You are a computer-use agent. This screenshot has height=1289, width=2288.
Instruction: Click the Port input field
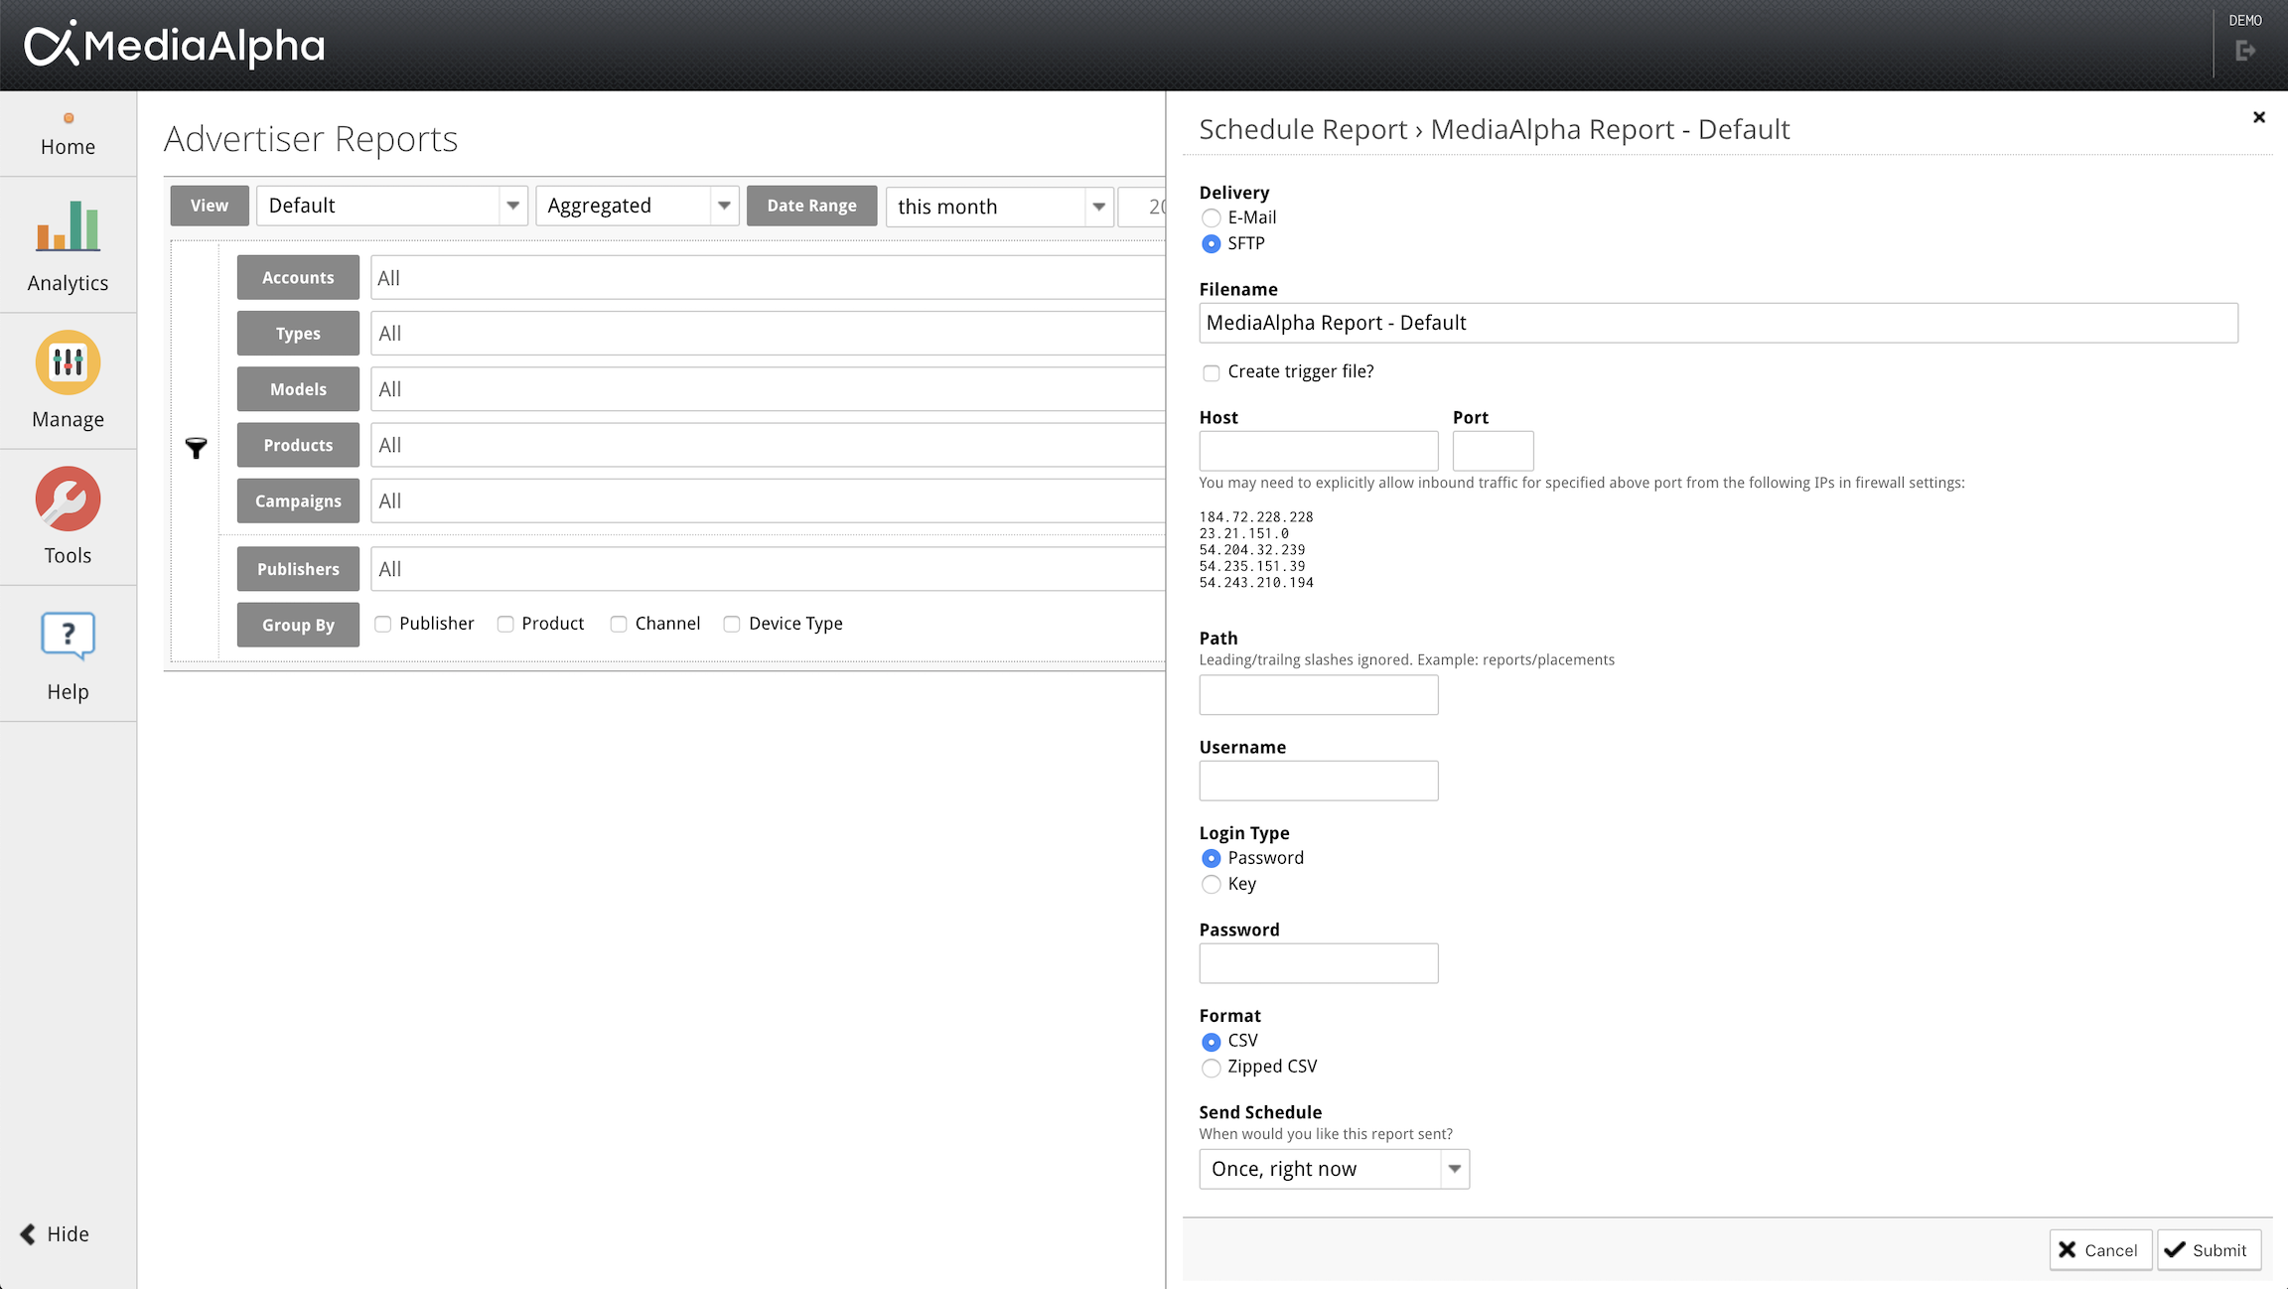pyautogui.click(x=1493, y=451)
